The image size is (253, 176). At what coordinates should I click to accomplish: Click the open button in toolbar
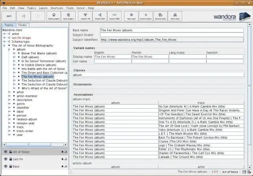(9, 16)
